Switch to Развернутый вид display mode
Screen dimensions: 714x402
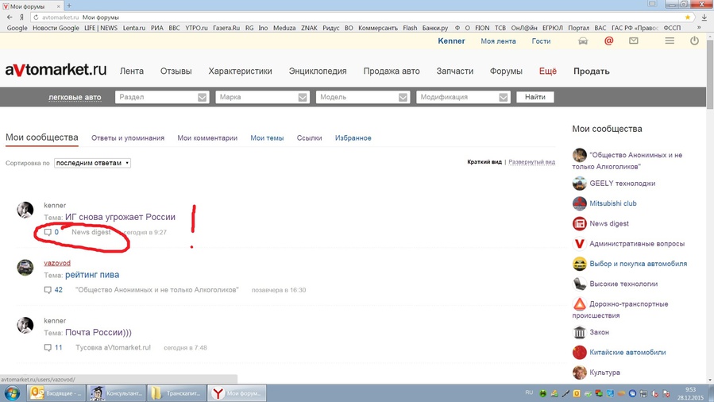tap(531, 162)
